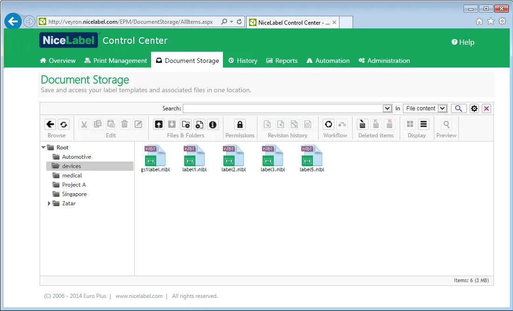Switch Display to list view

pos(423,124)
